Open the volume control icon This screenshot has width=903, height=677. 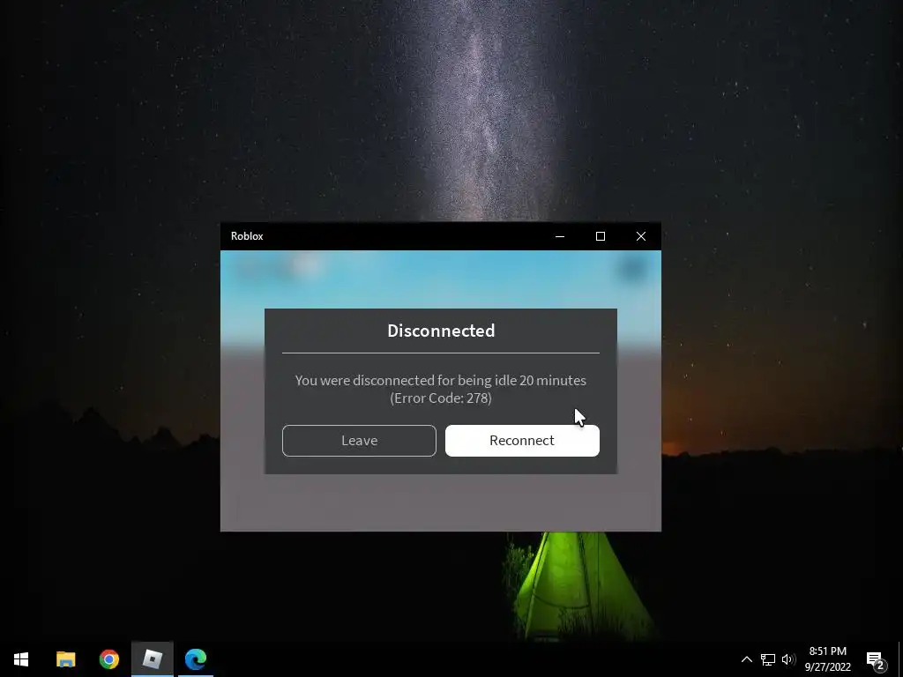pos(788,659)
